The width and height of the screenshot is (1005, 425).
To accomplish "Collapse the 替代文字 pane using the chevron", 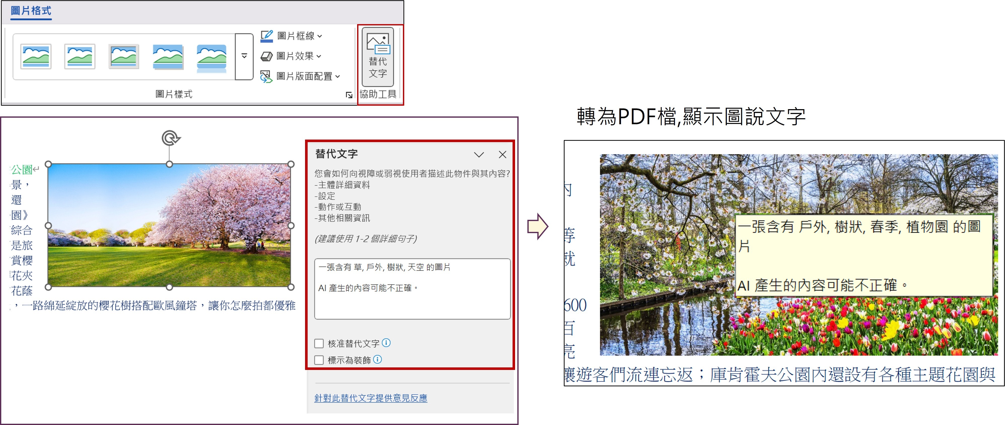I will click(479, 155).
